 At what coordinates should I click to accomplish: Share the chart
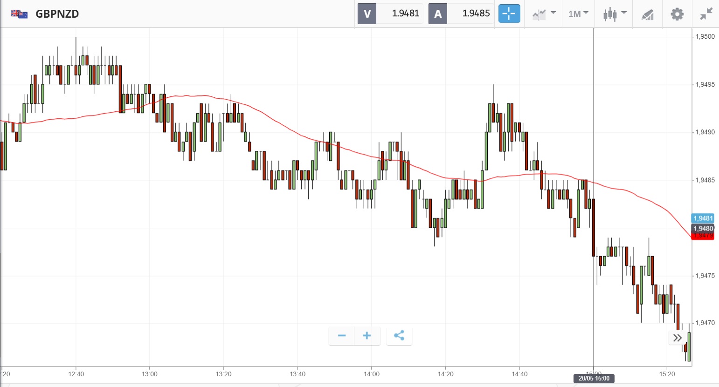coord(399,336)
